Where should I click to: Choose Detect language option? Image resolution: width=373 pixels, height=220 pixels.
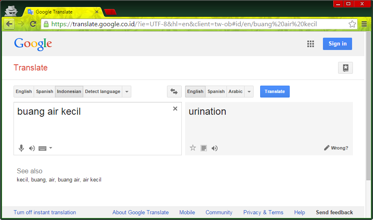coord(103,91)
